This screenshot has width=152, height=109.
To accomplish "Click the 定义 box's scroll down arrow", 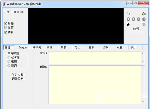I will click(143, 62).
